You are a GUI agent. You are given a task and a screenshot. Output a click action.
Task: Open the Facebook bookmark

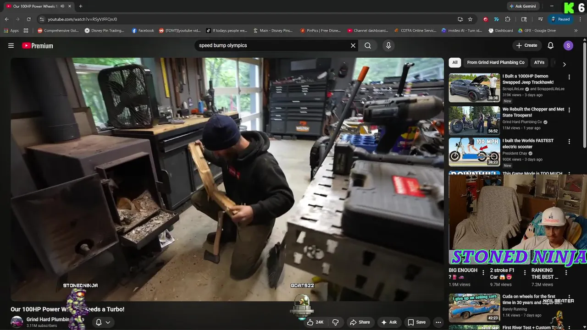point(143,31)
